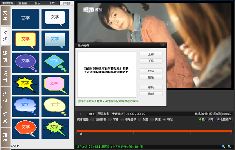Click the step-play frame button
The width and height of the screenshot is (235, 150).
(91, 114)
